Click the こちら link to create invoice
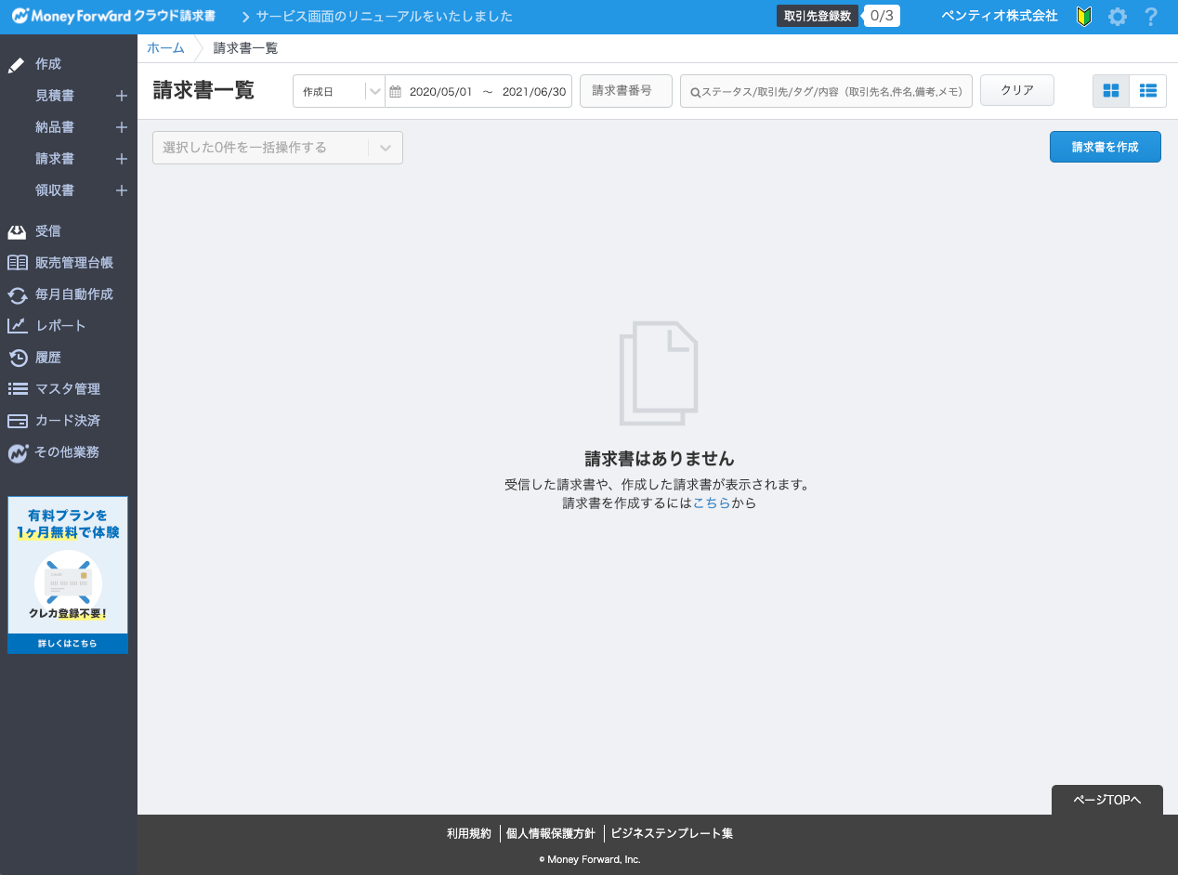The image size is (1178, 875). (x=712, y=503)
